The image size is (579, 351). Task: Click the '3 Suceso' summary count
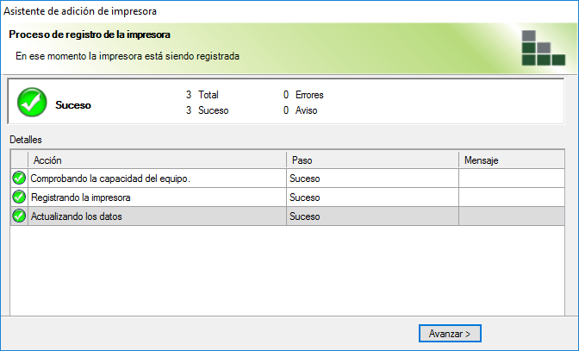click(207, 110)
